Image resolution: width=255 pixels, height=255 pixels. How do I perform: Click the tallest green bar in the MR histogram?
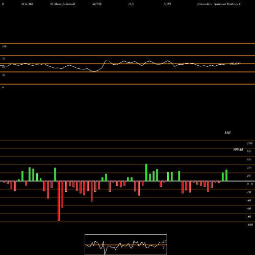point(146,172)
